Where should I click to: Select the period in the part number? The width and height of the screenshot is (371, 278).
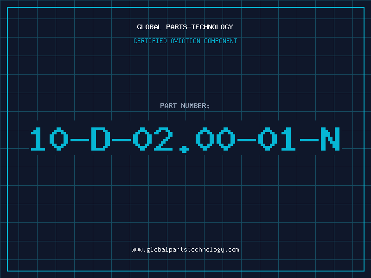point(184,149)
